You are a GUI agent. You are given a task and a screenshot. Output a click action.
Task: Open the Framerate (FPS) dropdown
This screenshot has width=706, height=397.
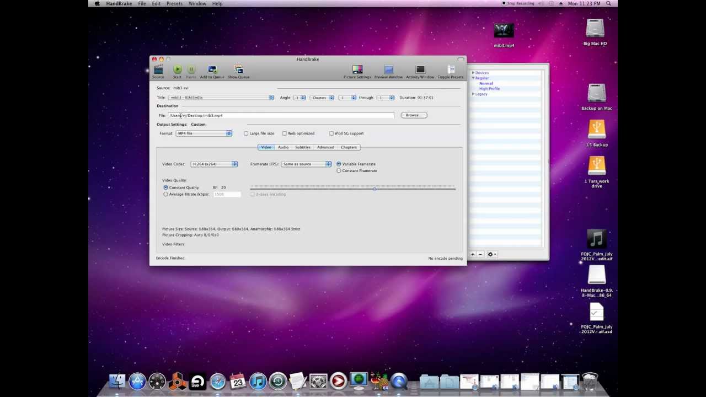306,164
